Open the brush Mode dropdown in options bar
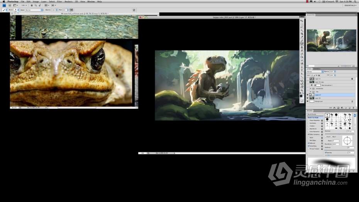 (x=34, y=10)
